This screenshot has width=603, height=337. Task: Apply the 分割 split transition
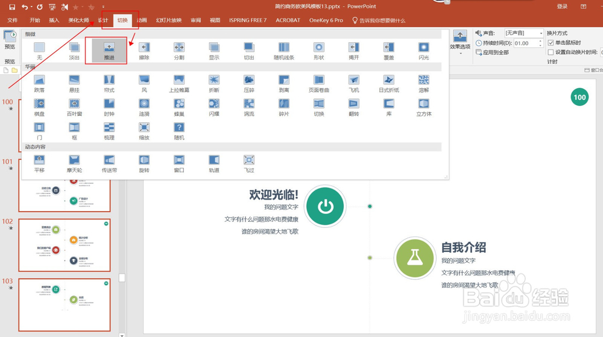pyautogui.click(x=179, y=51)
